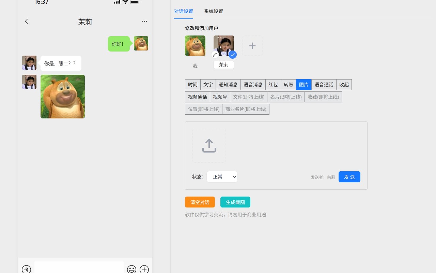
Task: Switch to 系统设置 tab
Action: (x=214, y=11)
